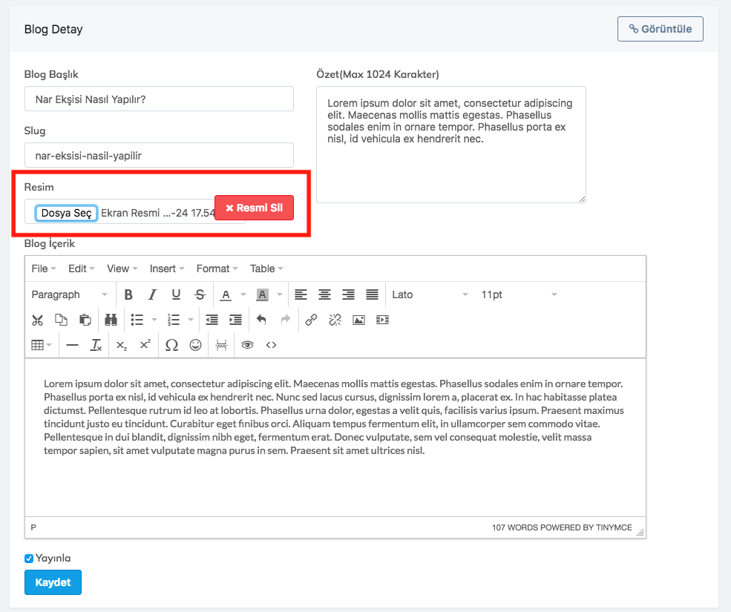
Task: Toggle center alignment for text
Action: coord(324,295)
